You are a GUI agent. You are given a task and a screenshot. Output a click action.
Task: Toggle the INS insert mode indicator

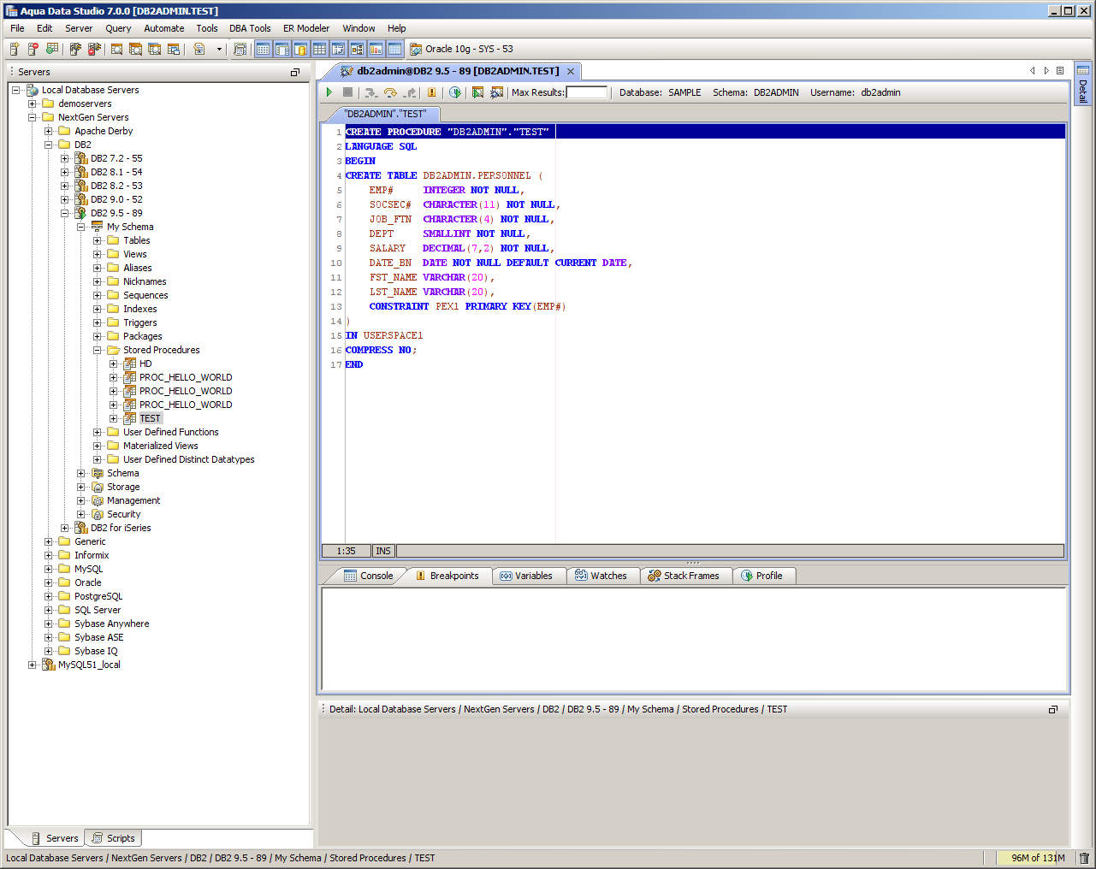383,552
